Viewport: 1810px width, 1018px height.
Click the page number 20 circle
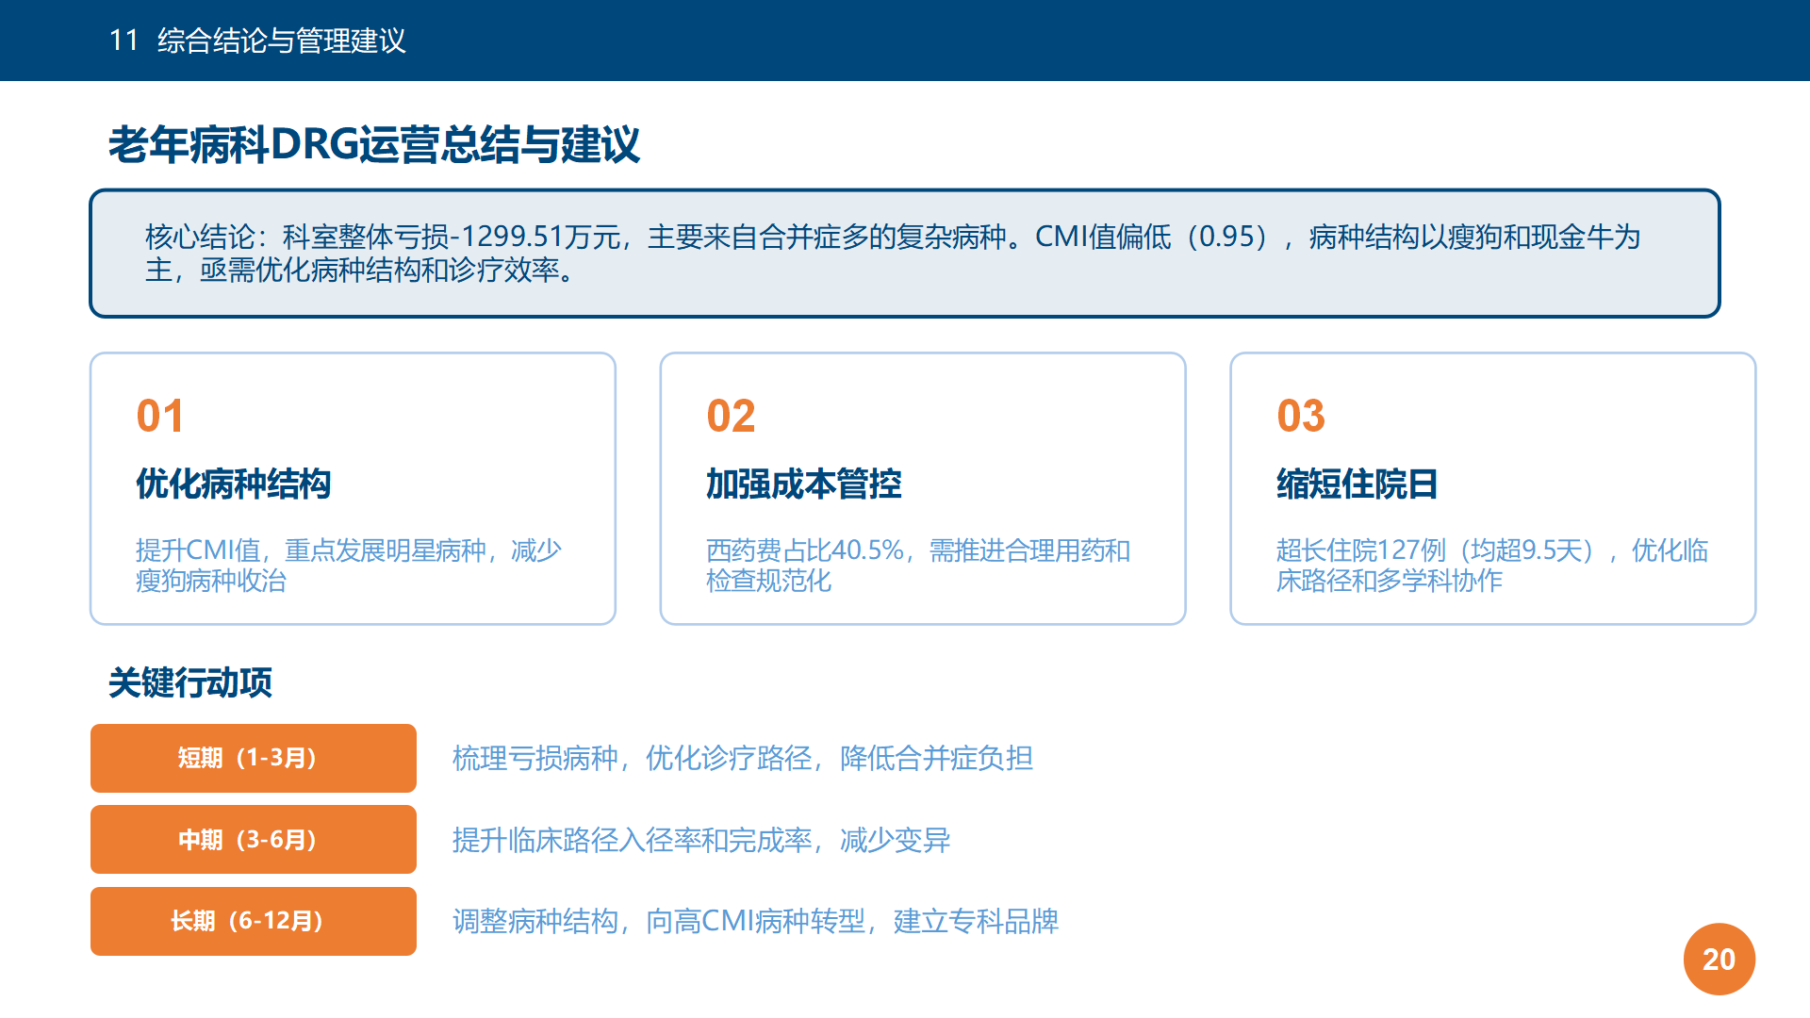[x=1719, y=960]
